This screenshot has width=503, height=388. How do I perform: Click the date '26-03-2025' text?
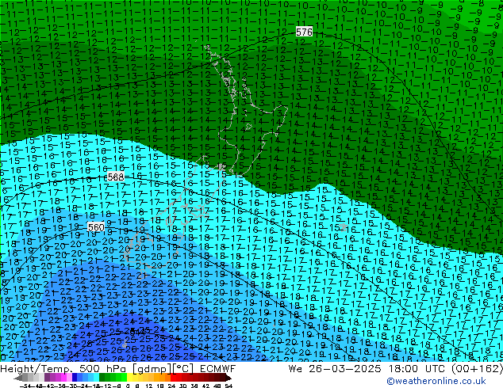pyautogui.click(x=345, y=369)
